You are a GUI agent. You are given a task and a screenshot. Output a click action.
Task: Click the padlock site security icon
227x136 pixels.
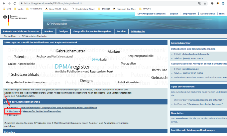[x=22, y=3]
